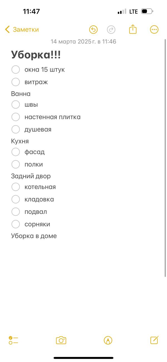Viewport: 167px width, 362px height.
Task: Toggle the фасад checkbox
Action: tap(16, 152)
